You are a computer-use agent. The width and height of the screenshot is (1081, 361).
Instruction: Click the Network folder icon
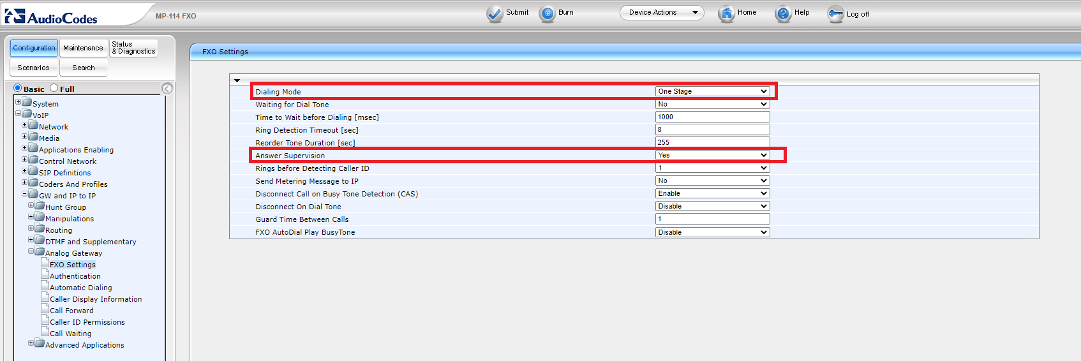tap(33, 125)
